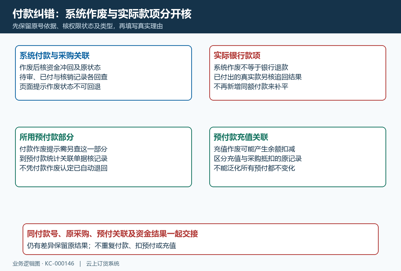Image resolution: width=401 pixels, height=271 pixels.
Task: Select the line 作废后核资金冲回及原状态
Action: click(60, 67)
